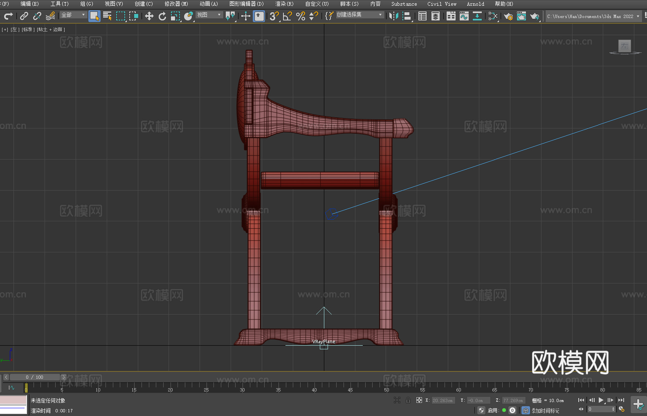Open the Layer Explorer
Image resolution: width=647 pixels, height=416 pixels.
point(436,16)
